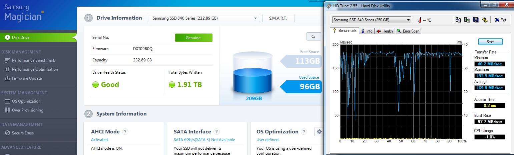Expand Magician drive selection dropdown

pyautogui.click(x=203, y=18)
